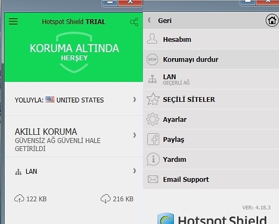Click the LAN network icon in main panel
The image size is (279, 224).
click(x=18, y=172)
